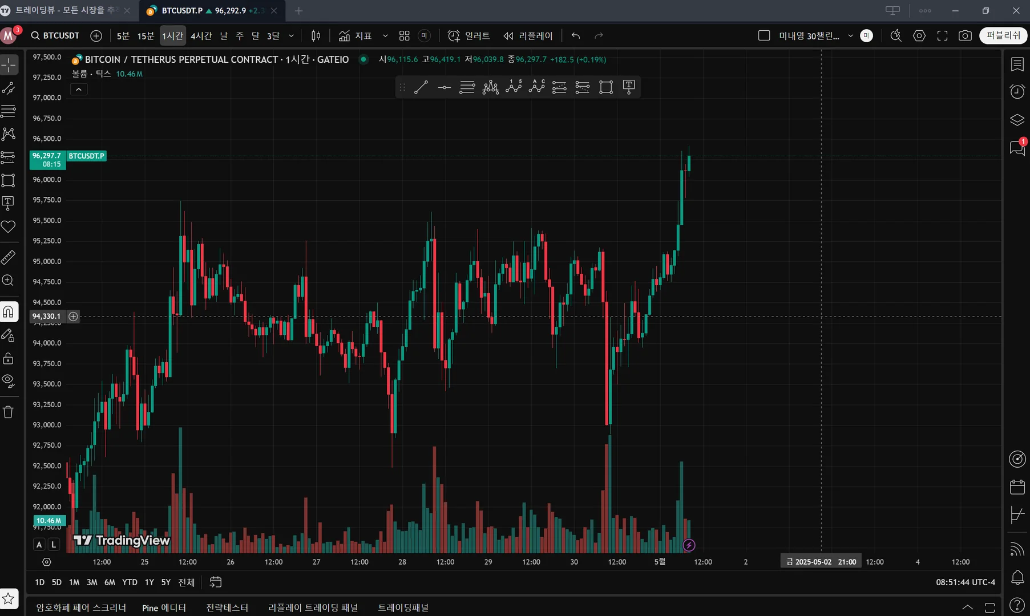
Task: Undo the last chart action
Action: point(576,36)
